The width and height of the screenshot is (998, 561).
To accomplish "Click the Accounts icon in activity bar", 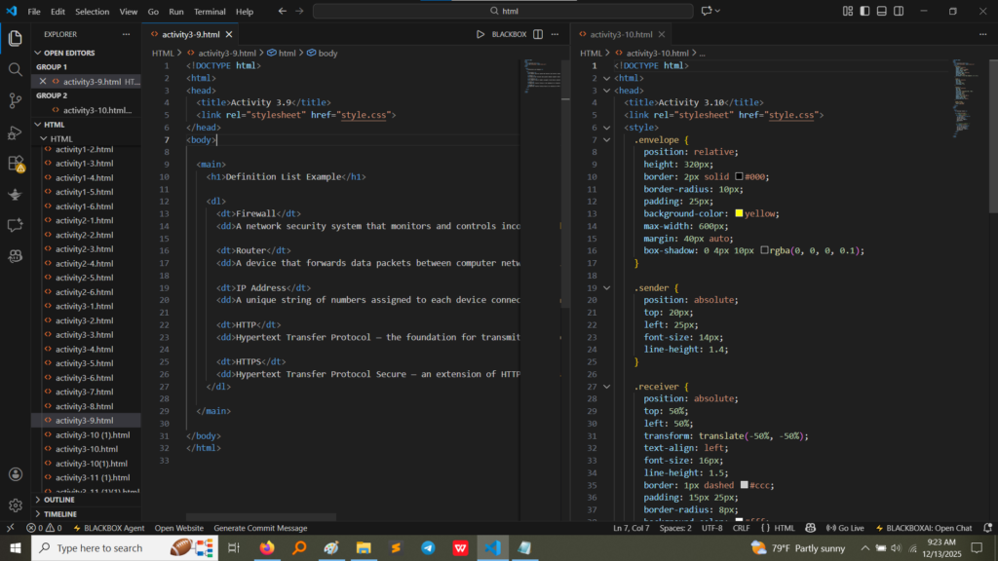I will coord(16,475).
